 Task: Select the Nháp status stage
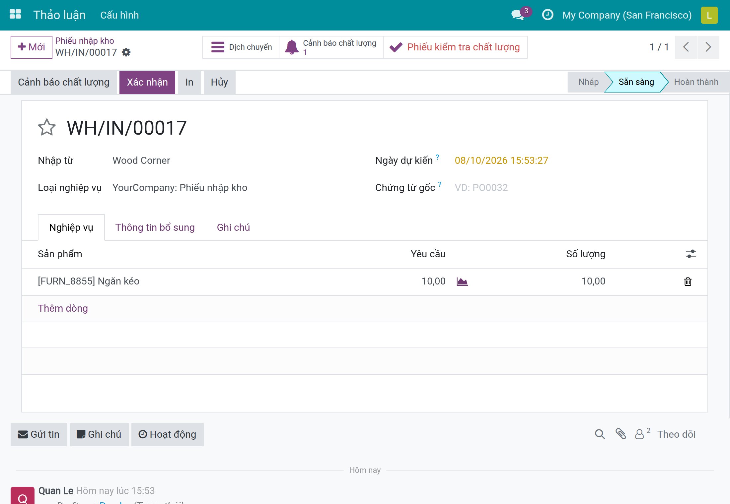point(588,82)
